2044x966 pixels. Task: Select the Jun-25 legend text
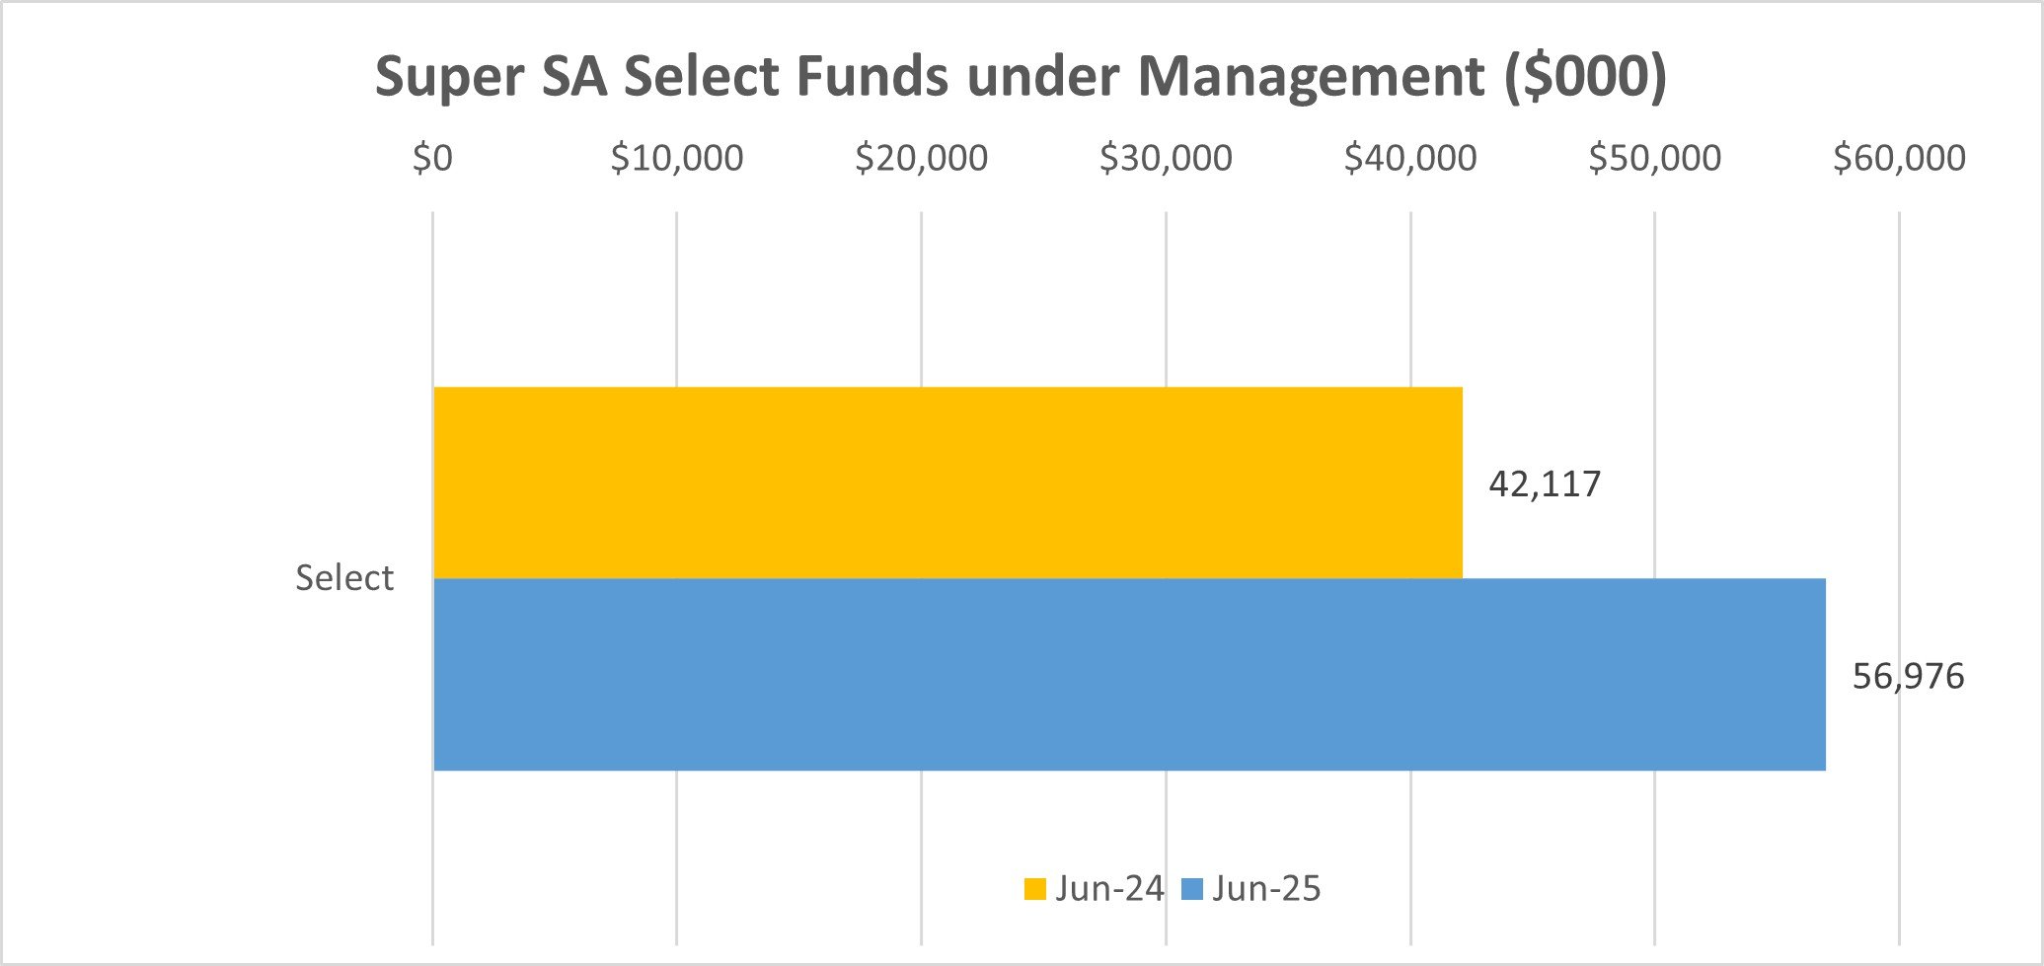pyautogui.click(x=1266, y=889)
